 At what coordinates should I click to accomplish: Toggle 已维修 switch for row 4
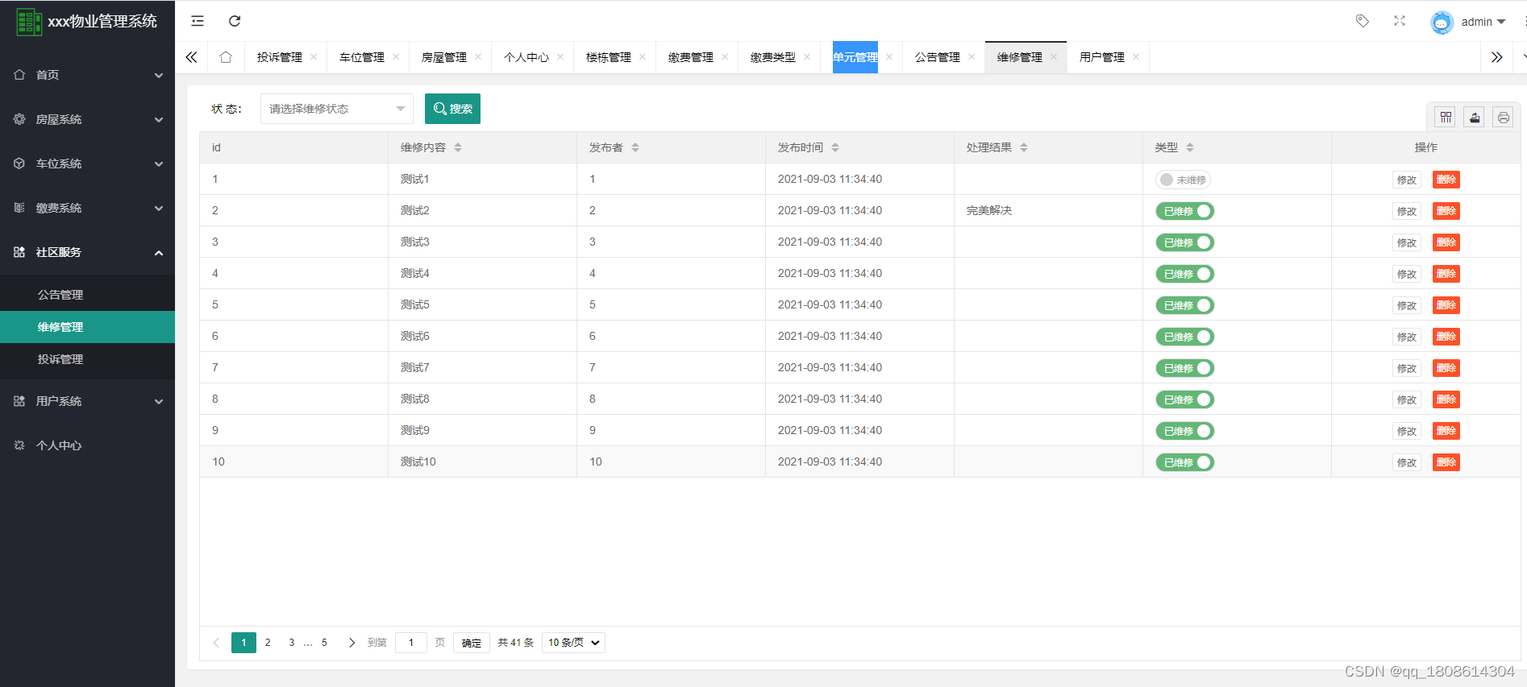(1184, 274)
